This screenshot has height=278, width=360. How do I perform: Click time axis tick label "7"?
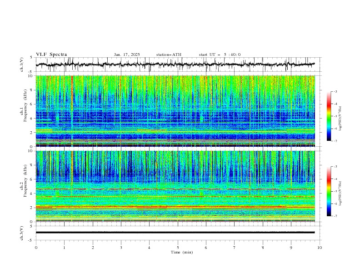click(x=235, y=248)
